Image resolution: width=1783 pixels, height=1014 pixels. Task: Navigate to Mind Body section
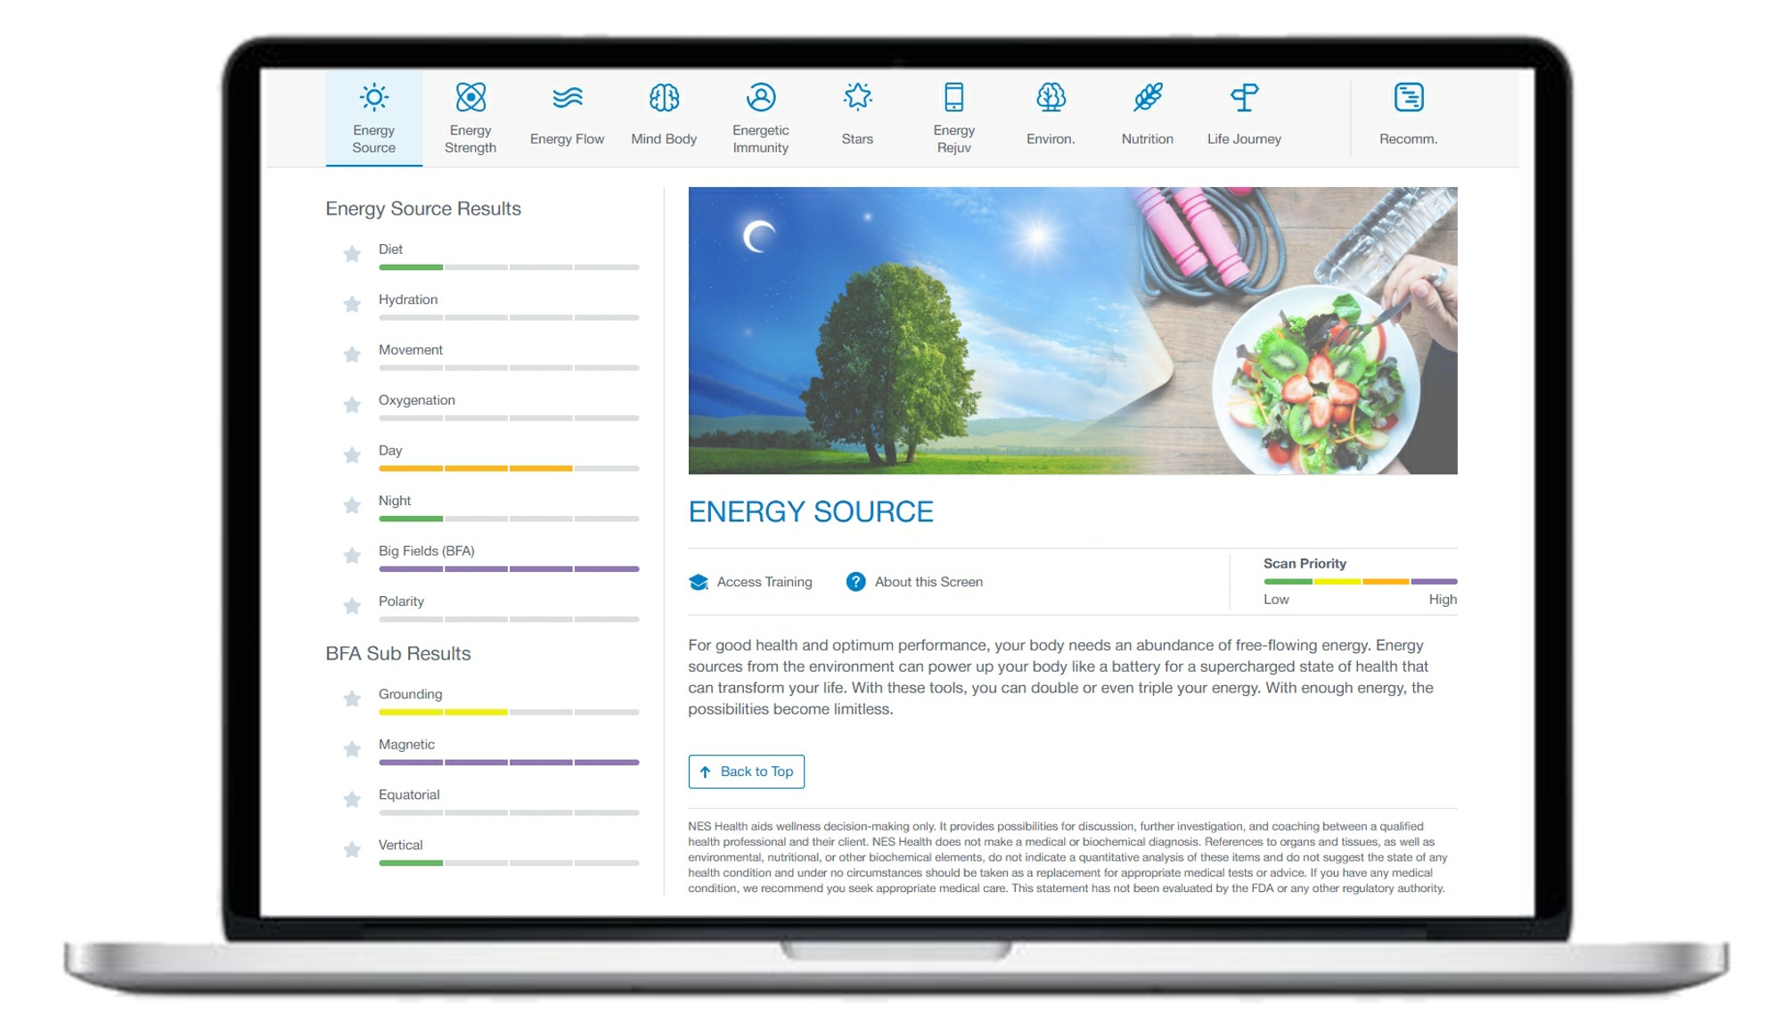[x=663, y=114]
